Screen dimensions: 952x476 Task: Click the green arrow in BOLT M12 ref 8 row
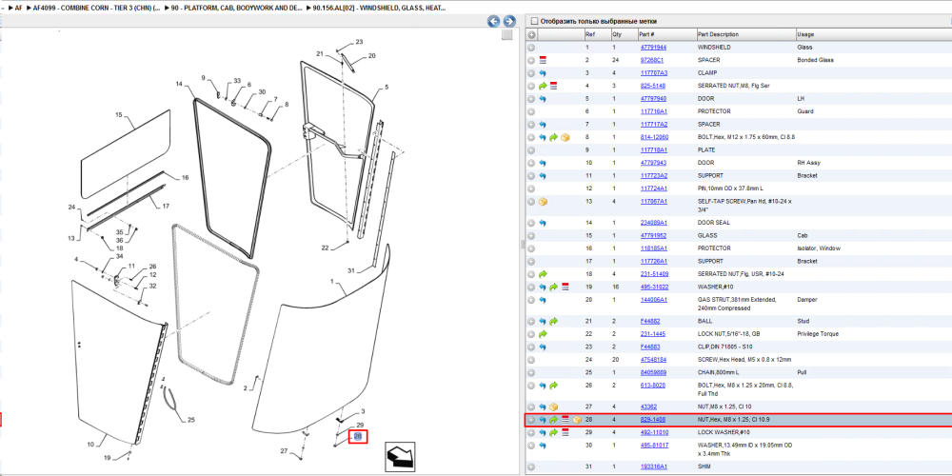tap(554, 137)
